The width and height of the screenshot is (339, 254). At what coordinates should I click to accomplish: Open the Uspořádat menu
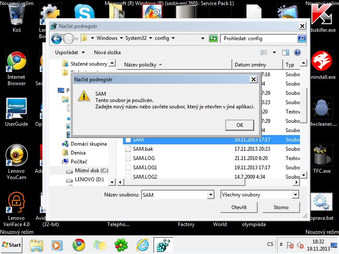coord(70,52)
